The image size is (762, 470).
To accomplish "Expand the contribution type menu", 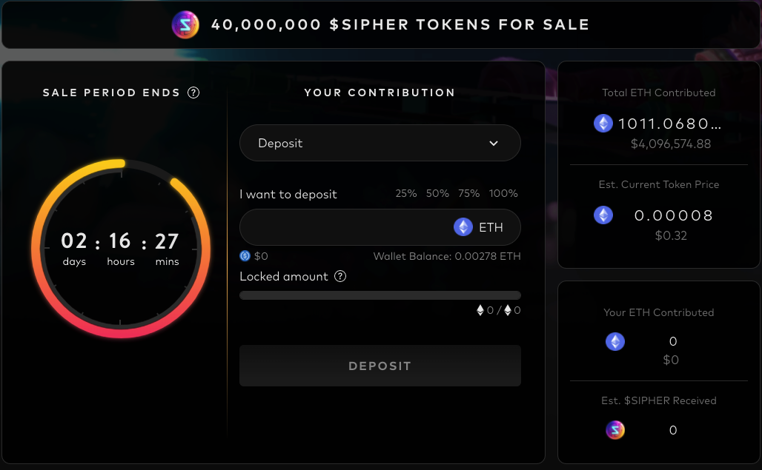I will tap(380, 142).
